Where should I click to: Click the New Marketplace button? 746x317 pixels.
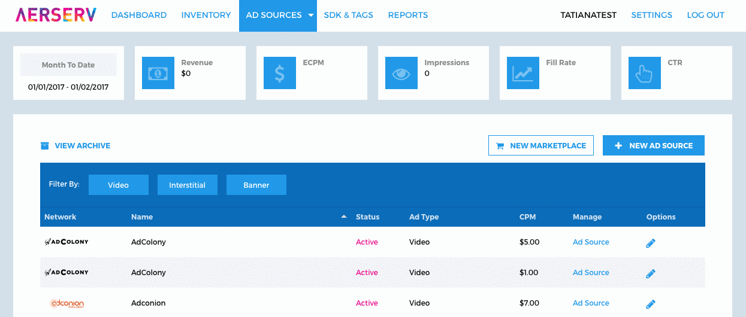(x=540, y=145)
